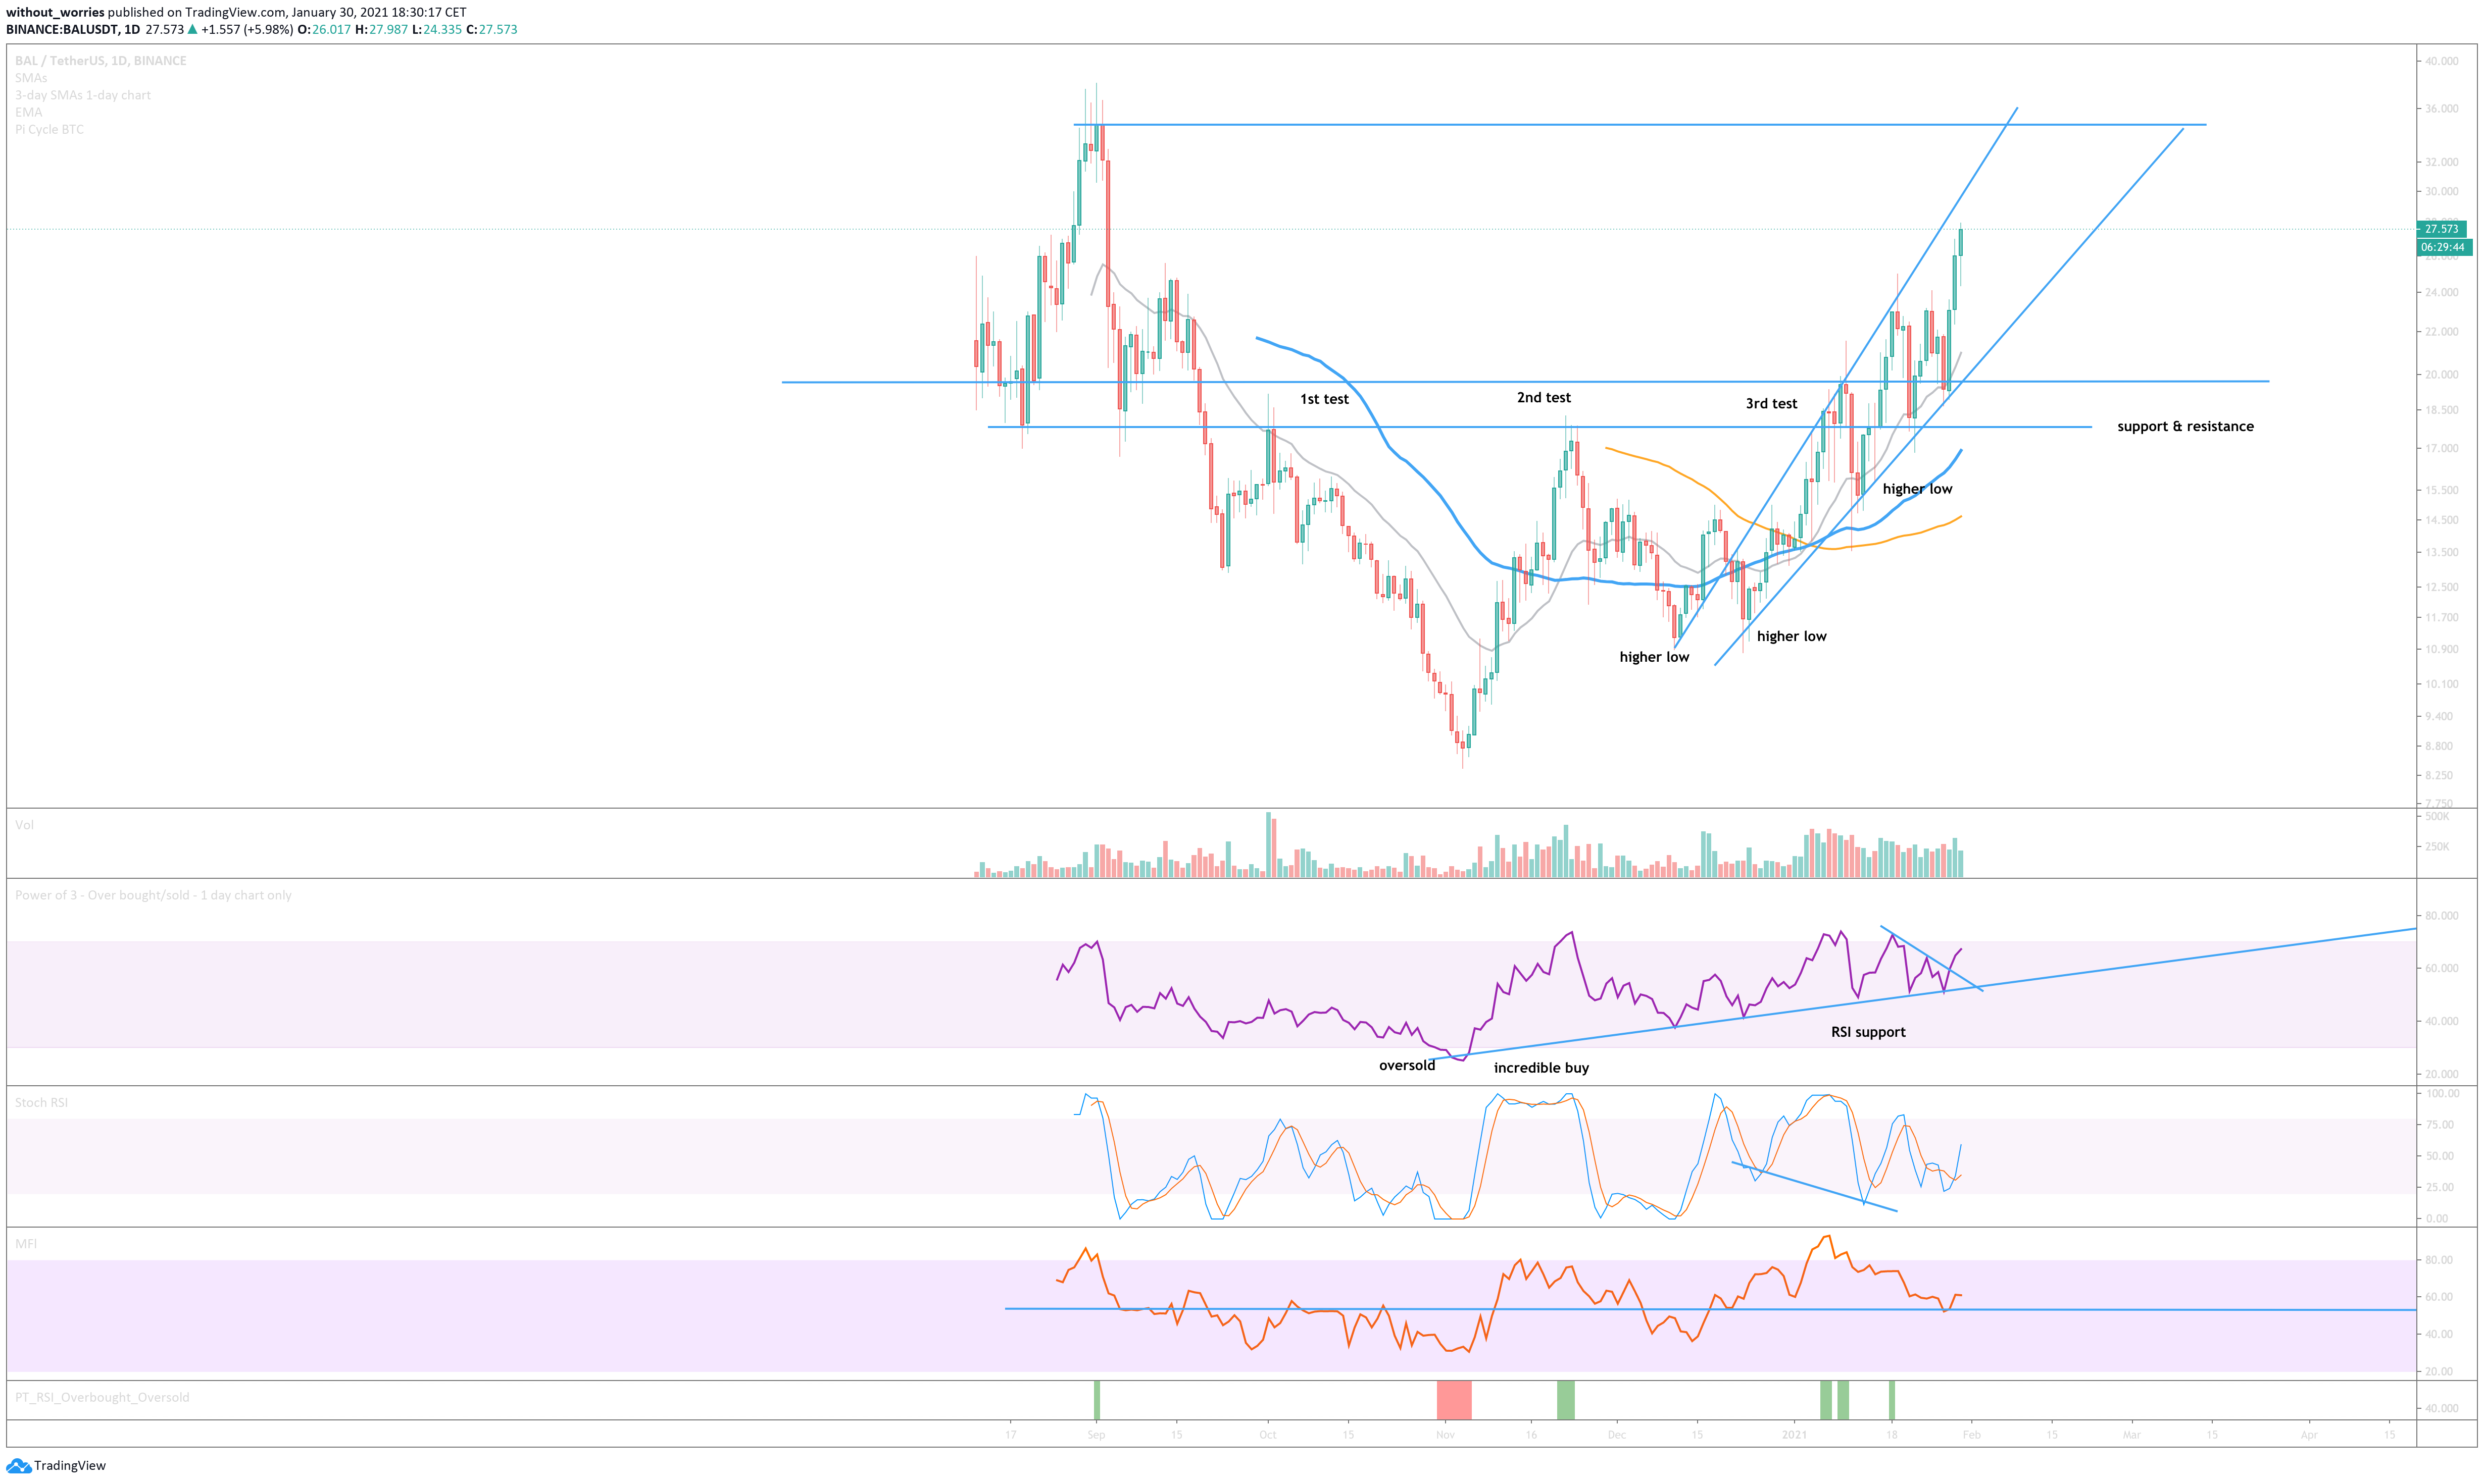This screenshot has height=1484, width=2484.
Task: Click the 'oversold' annotation
Action: coord(1407,1065)
